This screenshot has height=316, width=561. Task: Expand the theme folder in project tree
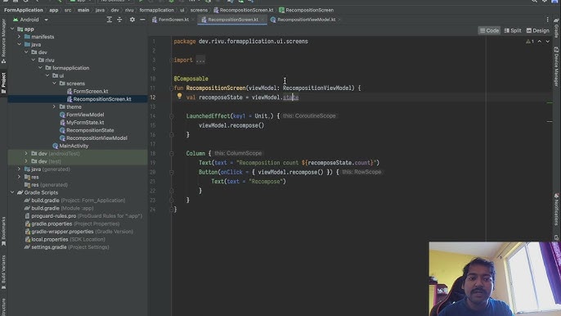54,106
